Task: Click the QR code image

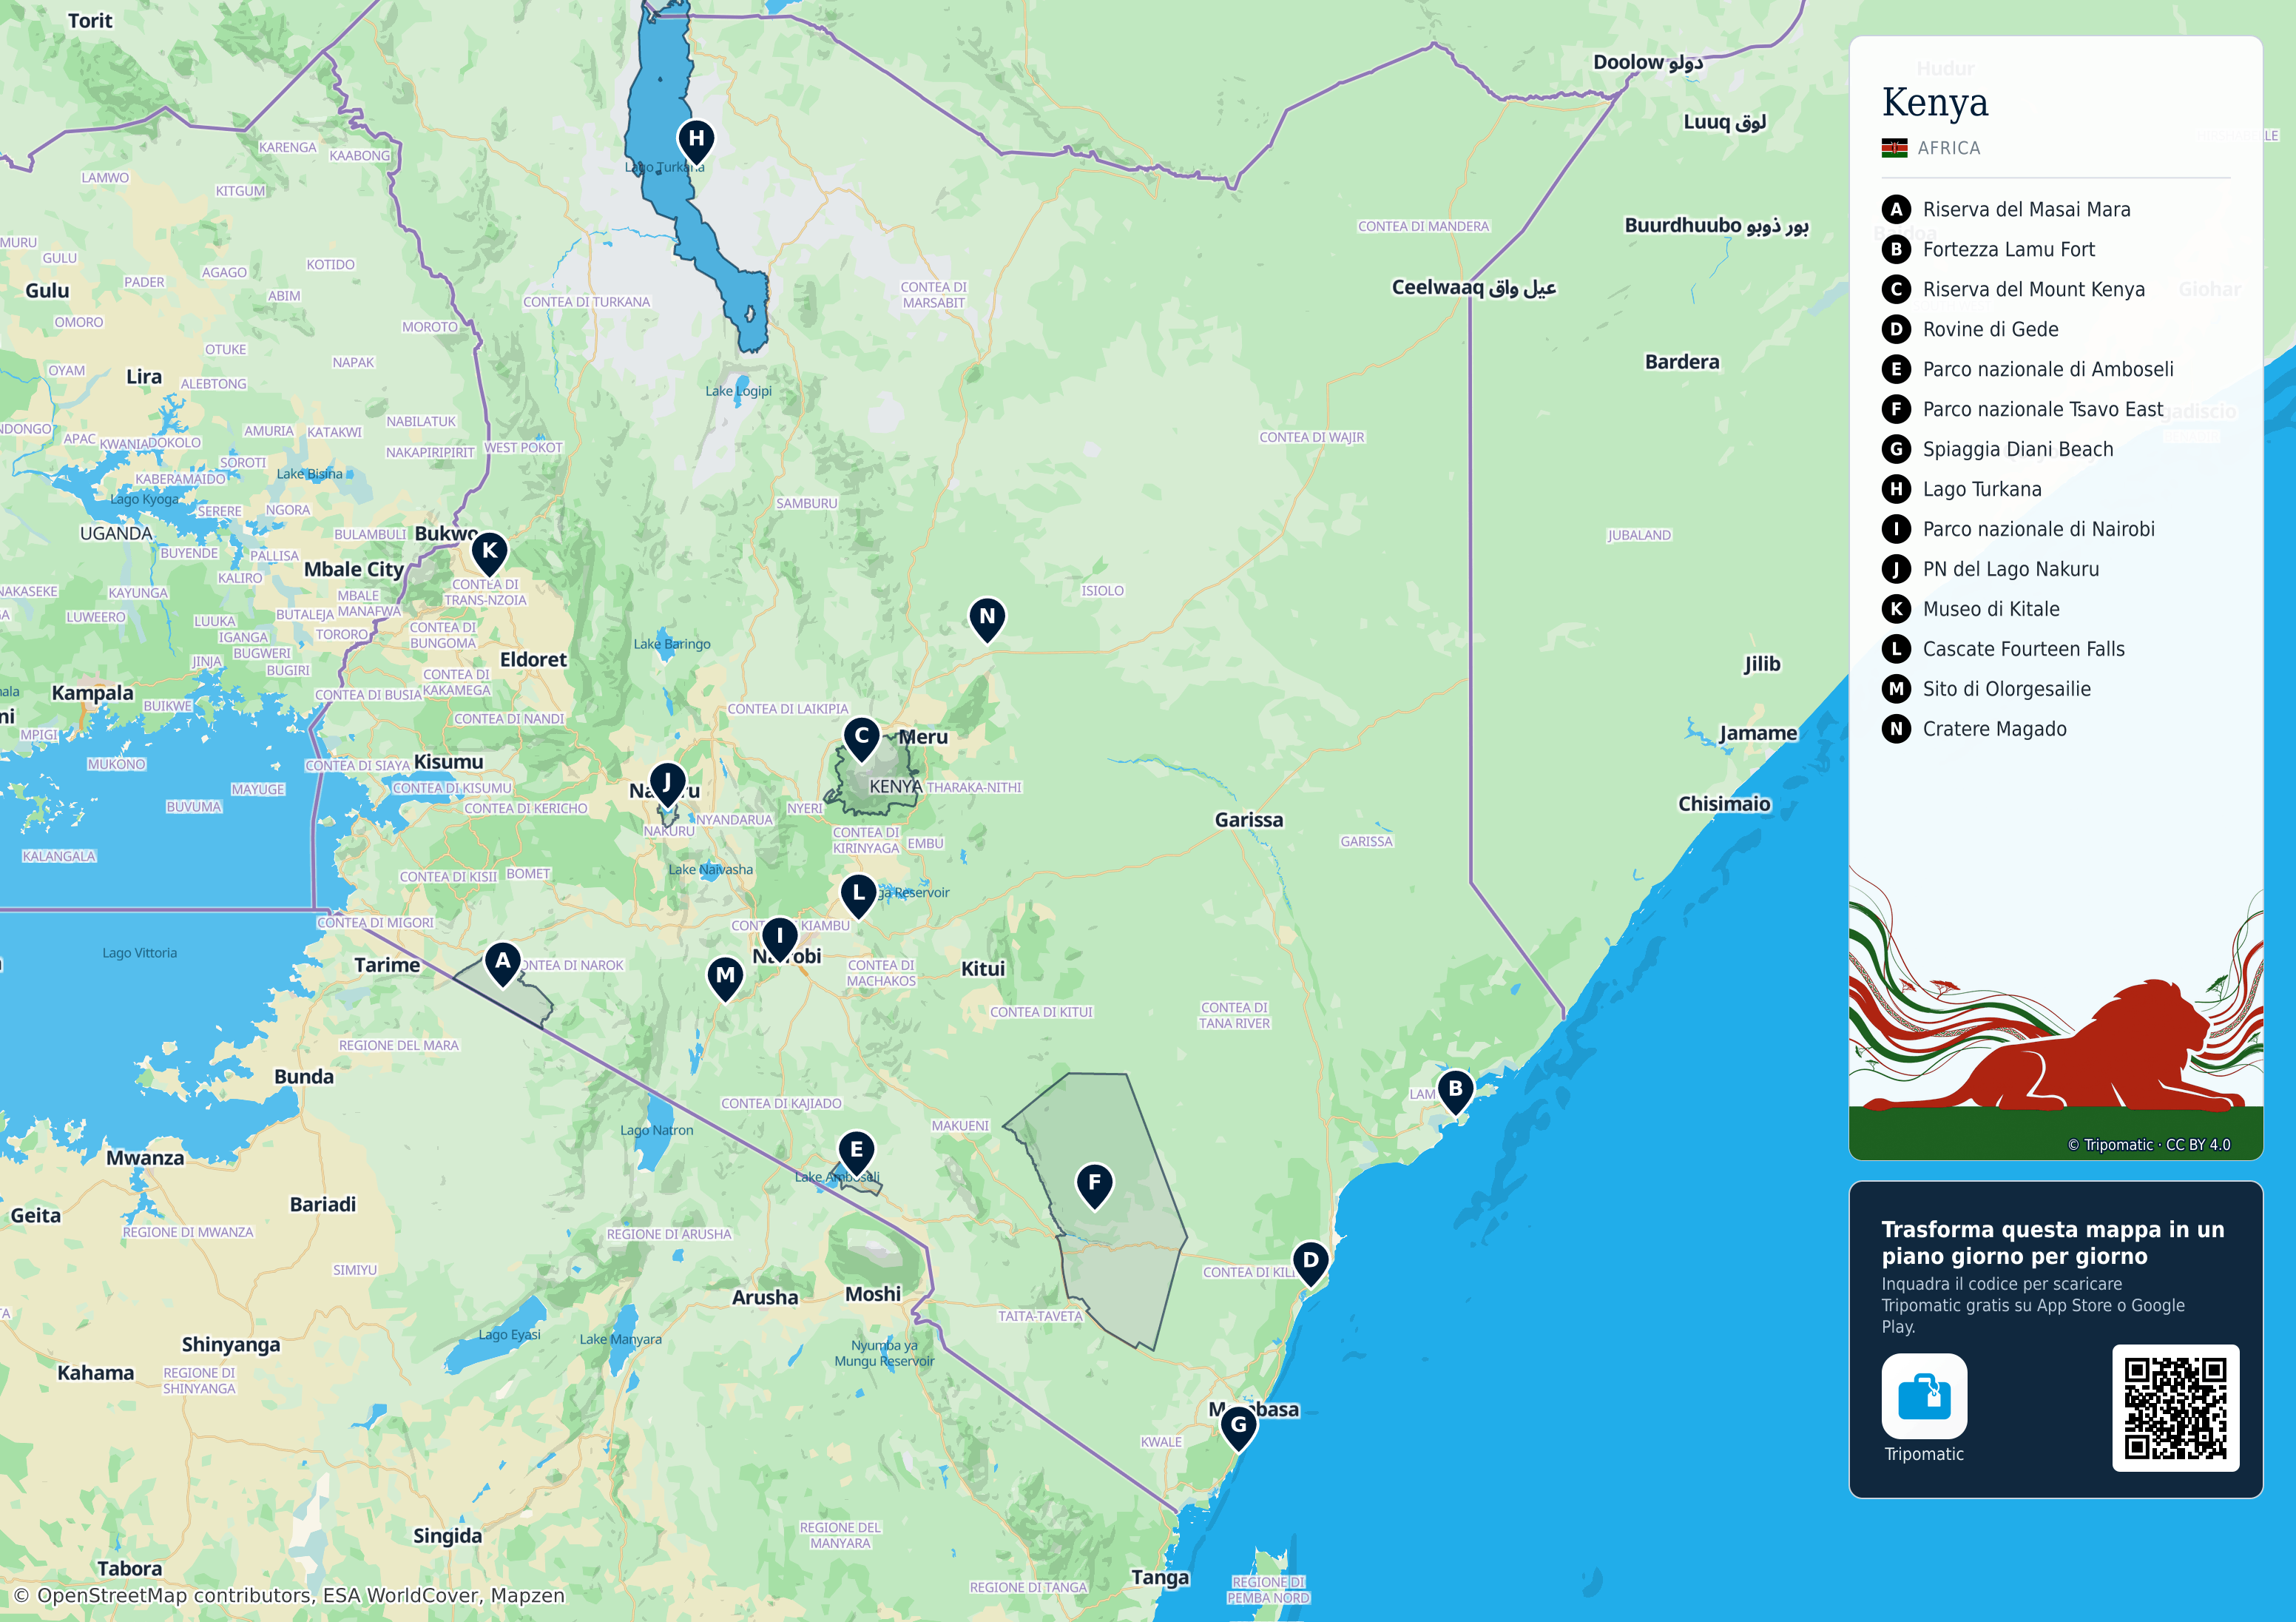Action: [2175, 1408]
